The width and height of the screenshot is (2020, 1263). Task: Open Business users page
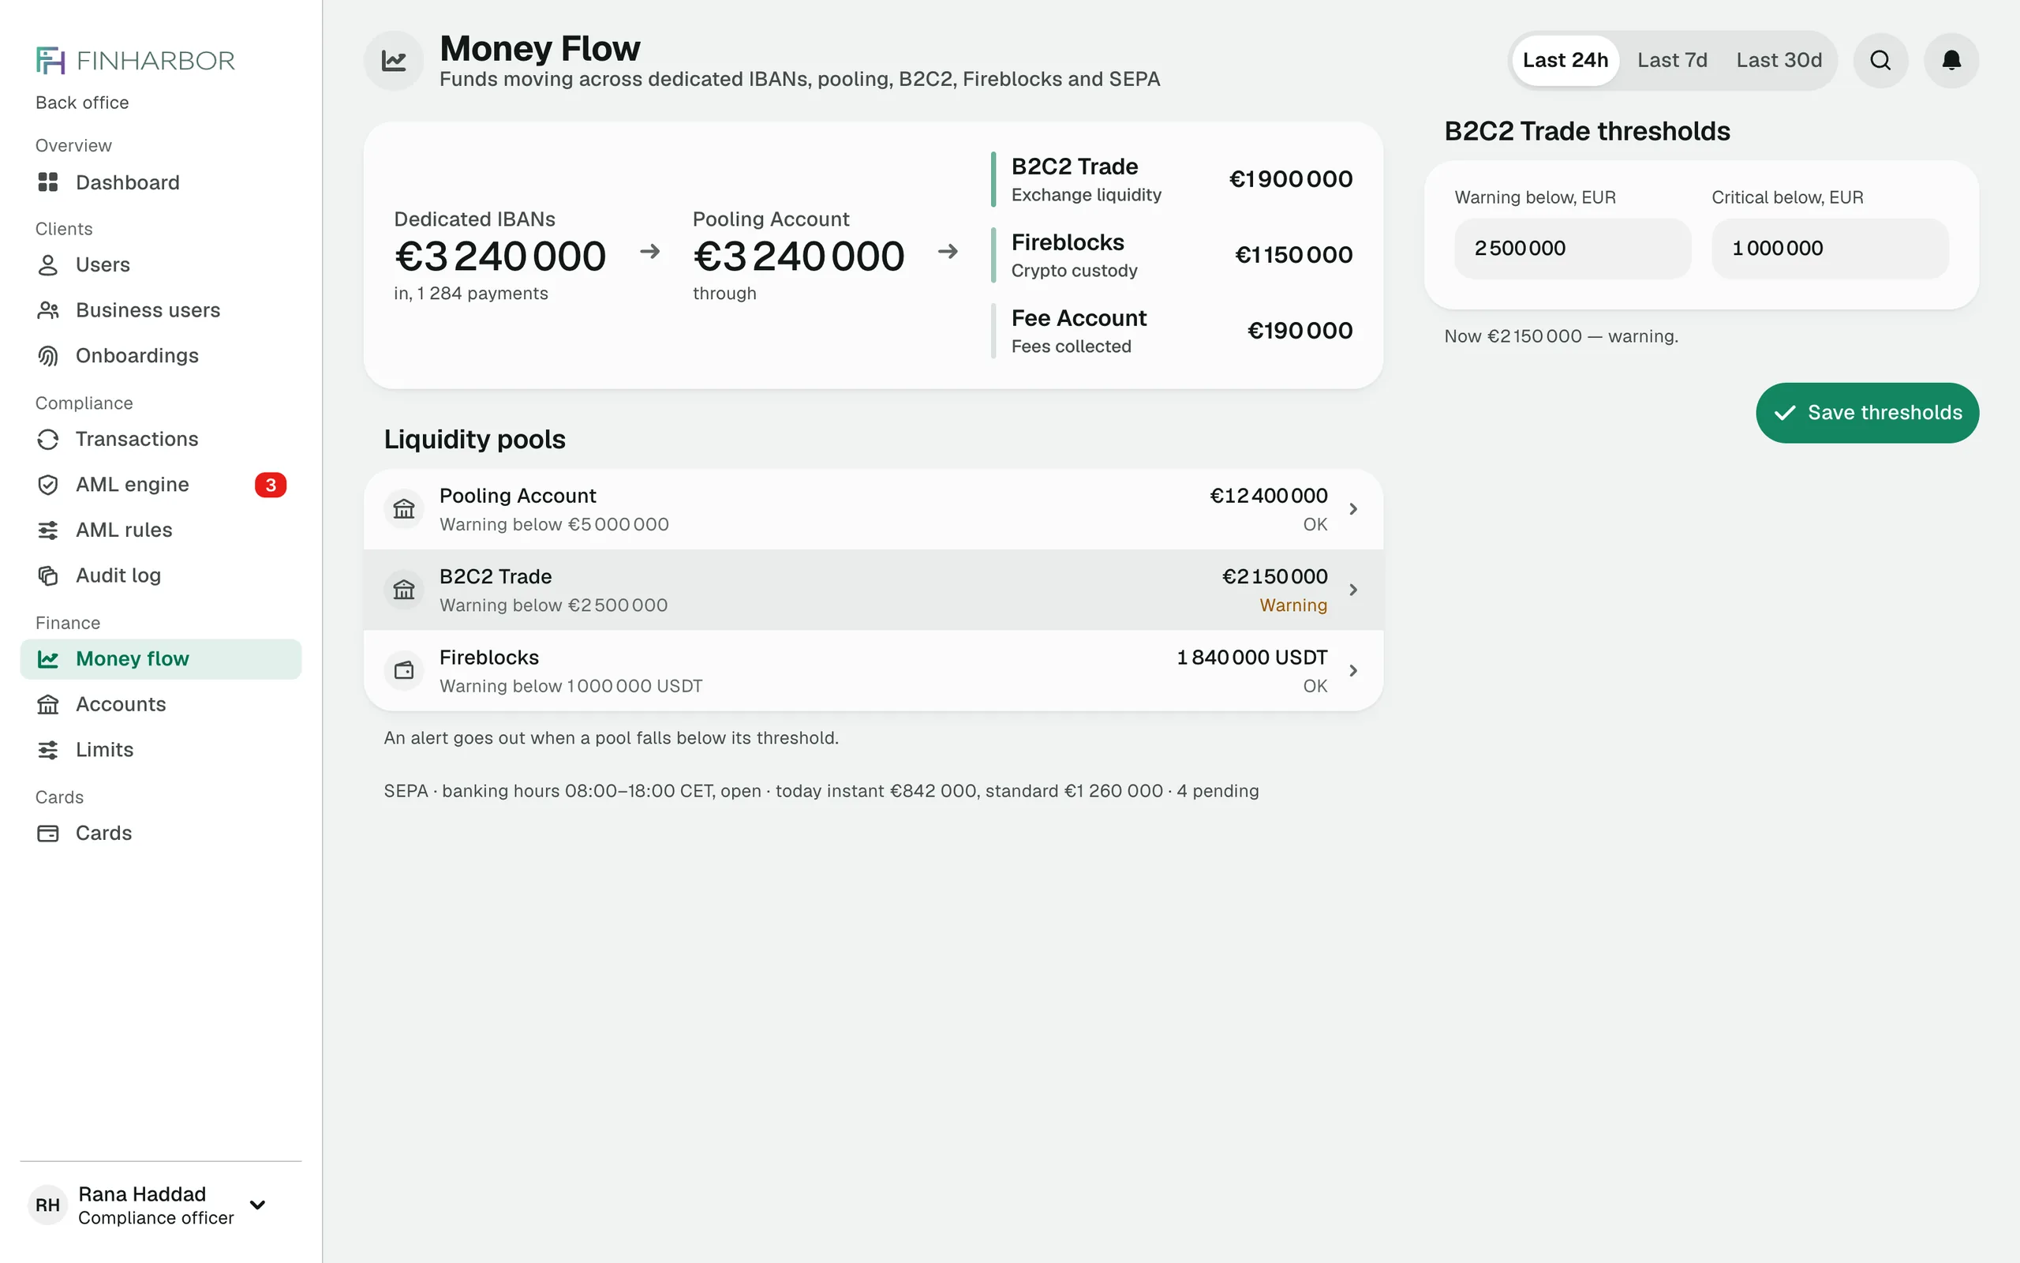point(160,310)
